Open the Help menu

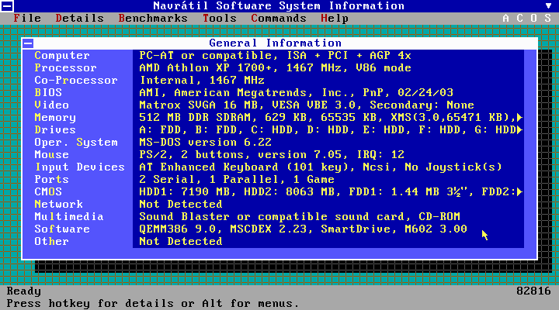335,18
